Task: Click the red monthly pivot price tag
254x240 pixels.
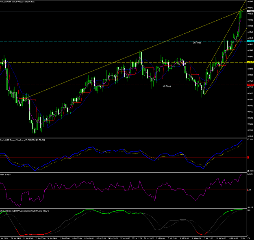Action: click(x=250, y=85)
